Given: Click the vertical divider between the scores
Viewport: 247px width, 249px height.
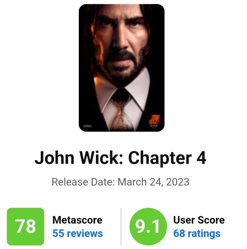Looking at the screenshot, I should coord(121,227).
